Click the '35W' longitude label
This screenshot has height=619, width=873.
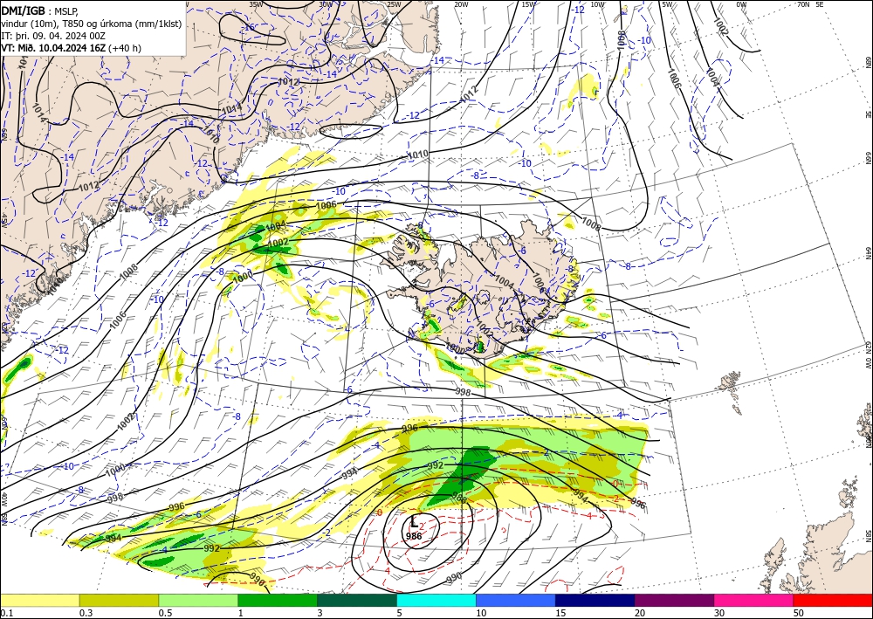(256, 3)
